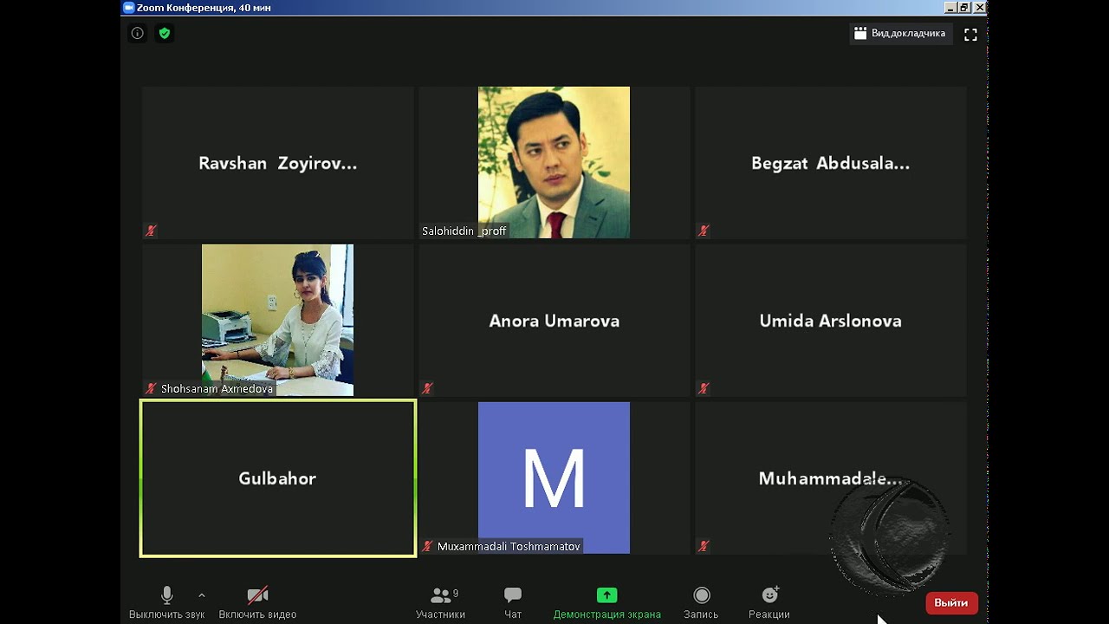Select the highlighted Gulbahor tile
This screenshot has width=1109, height=624.
[277, 478]
